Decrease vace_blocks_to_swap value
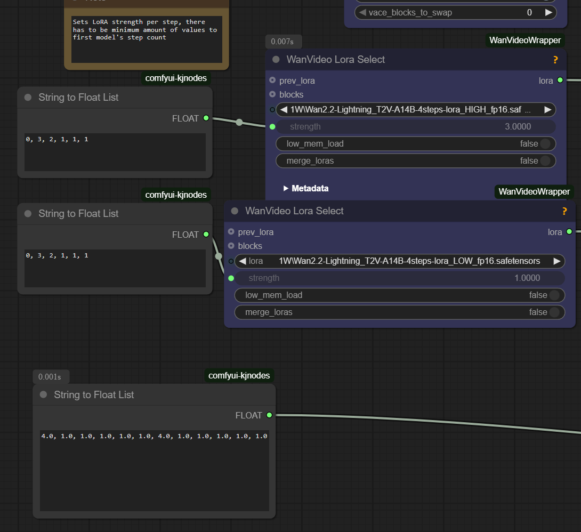Viewport: 581px width, 532px height. [x=363, y=13]
